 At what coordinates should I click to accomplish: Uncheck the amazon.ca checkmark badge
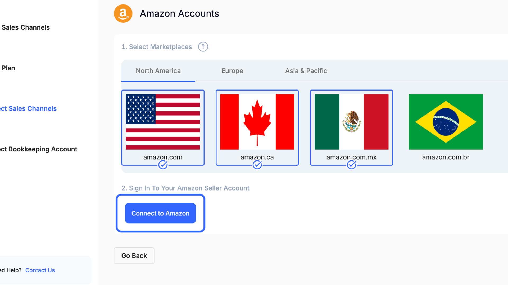257,165
